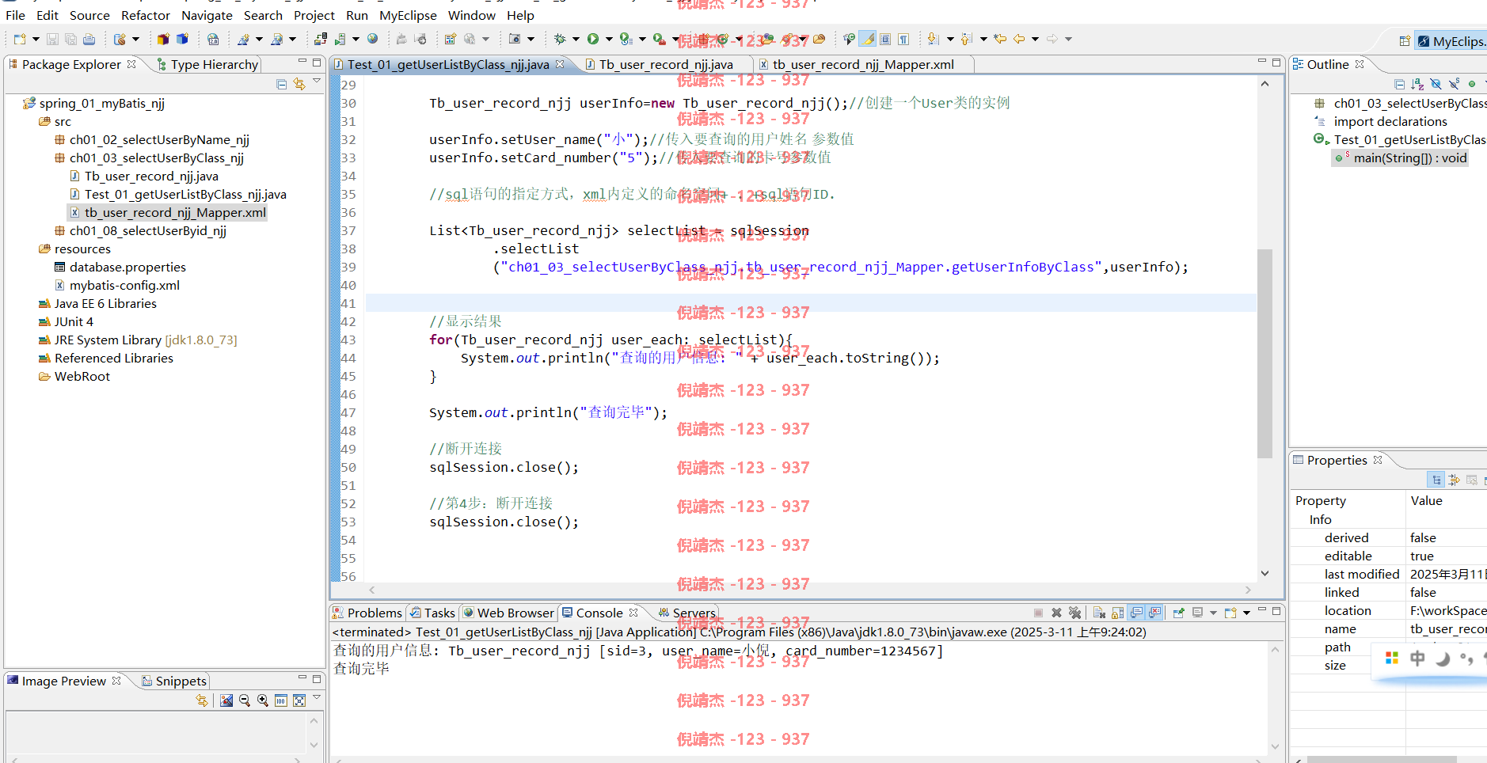Viewport: 1487px width, 763px height.
Task: Switch to the Type Hierarchy tab
Action: coord(207,64)
